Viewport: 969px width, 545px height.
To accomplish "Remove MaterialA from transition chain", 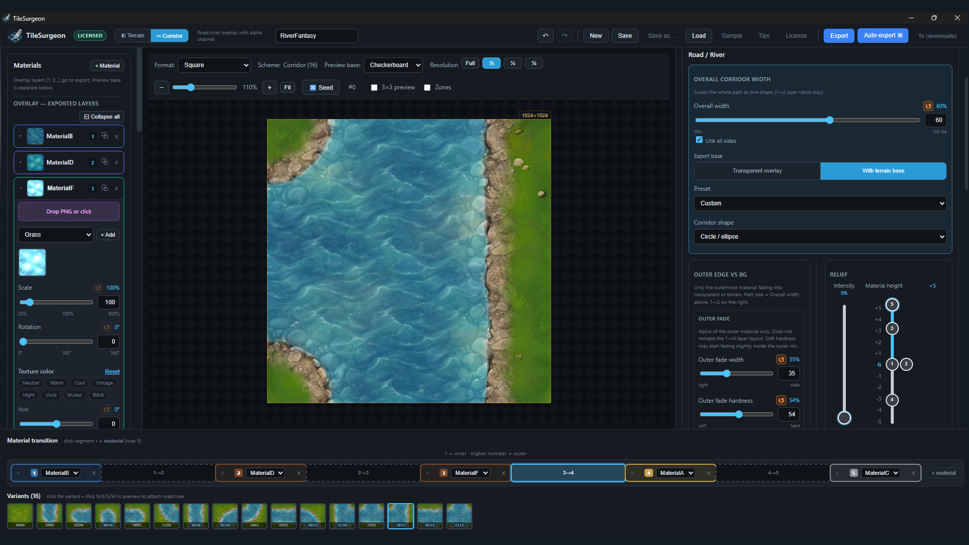I will pyautogui.click(x=709, y=473).
